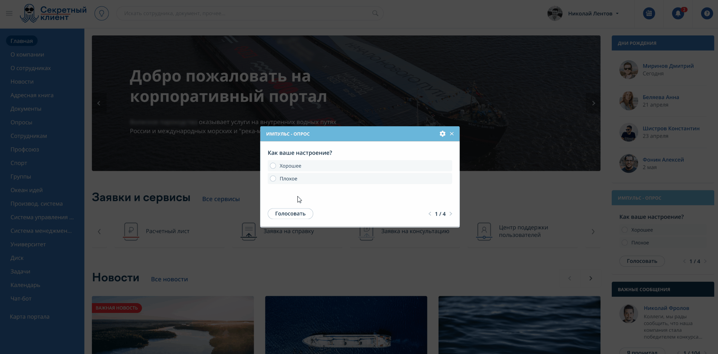The width and height of the screenshot is (718, 354).
Task: Click the Центр поддержки пользователей icon
Action: (484, 231)
